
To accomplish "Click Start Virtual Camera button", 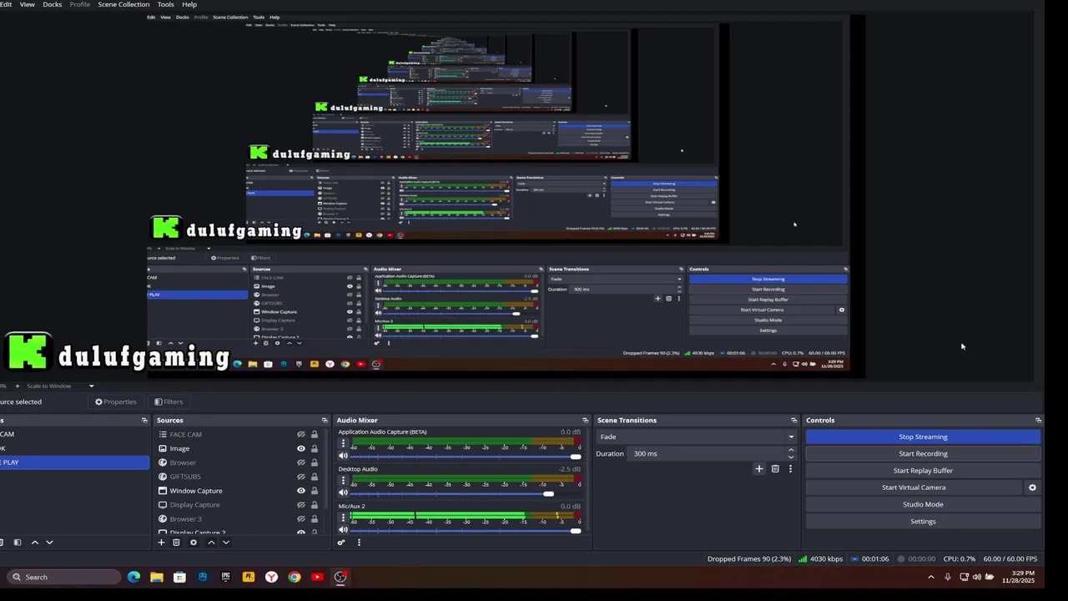I will pyautogui.click(x=914, y=487).
